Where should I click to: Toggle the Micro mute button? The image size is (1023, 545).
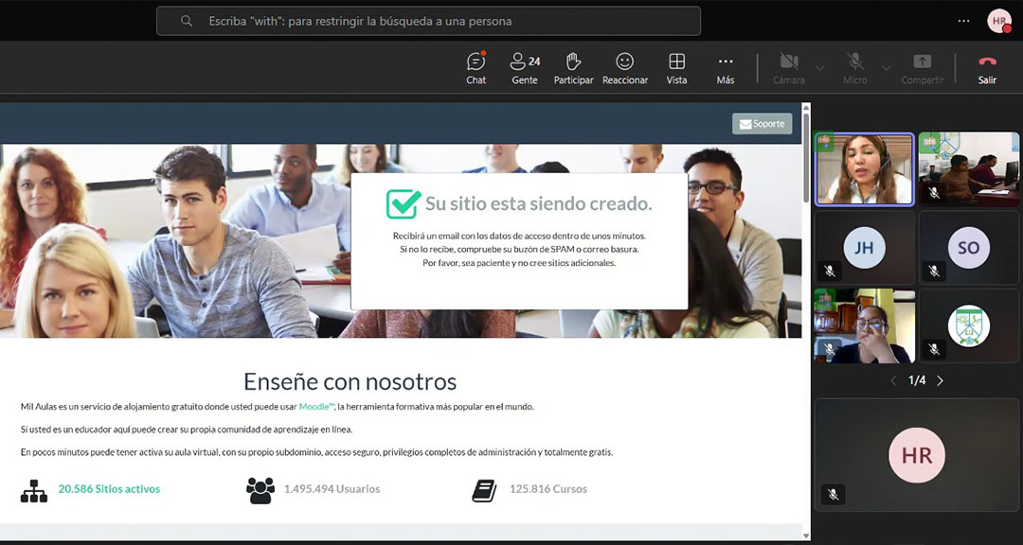(x=854, y=67)
